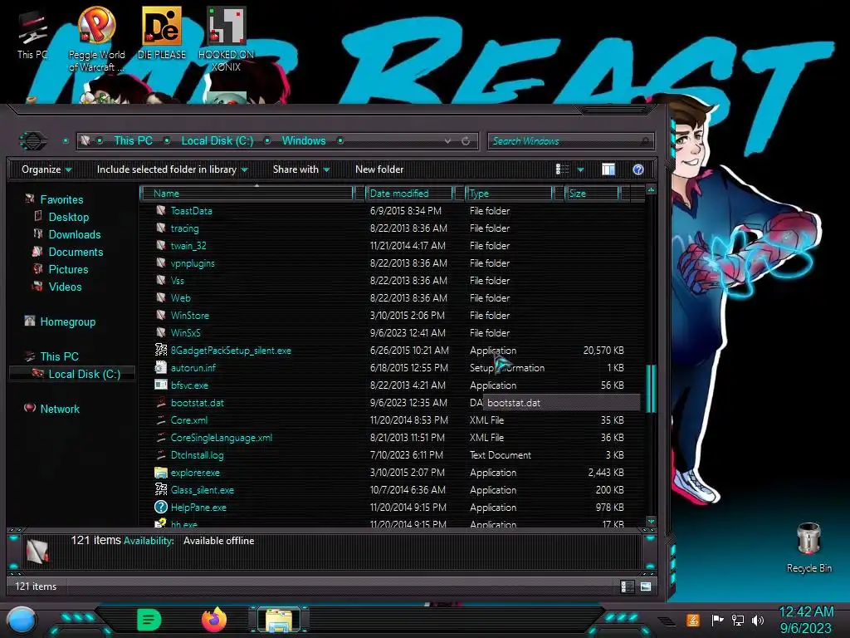
Task: Click the File Explorer taskbar button
Action: tap(279, 620)
